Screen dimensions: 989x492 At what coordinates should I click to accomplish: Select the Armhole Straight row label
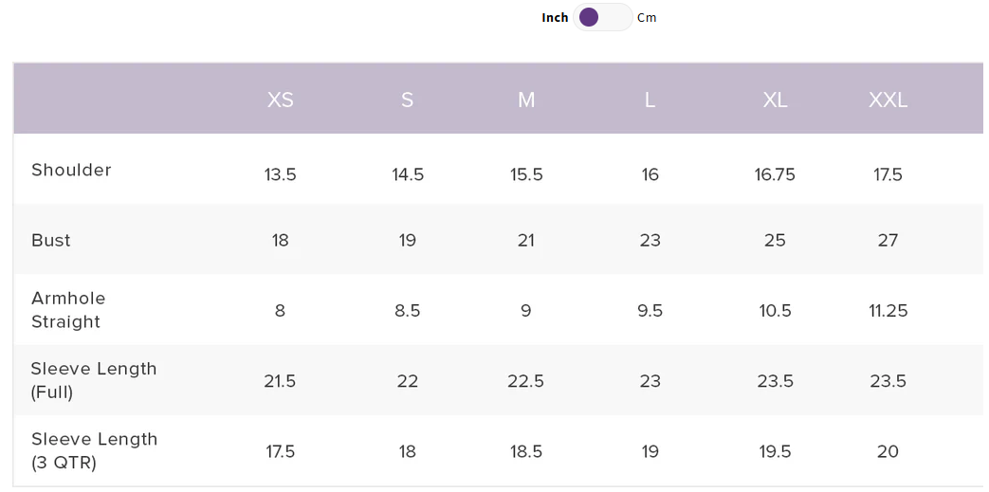pyautogui.click(x=68, y=310)
